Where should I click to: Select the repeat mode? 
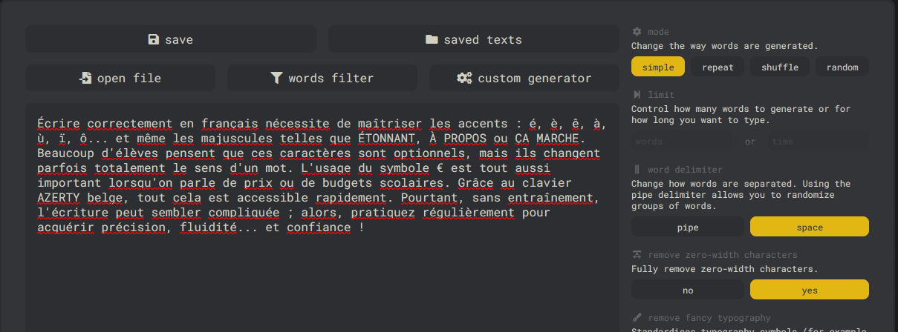pos(718,67)
